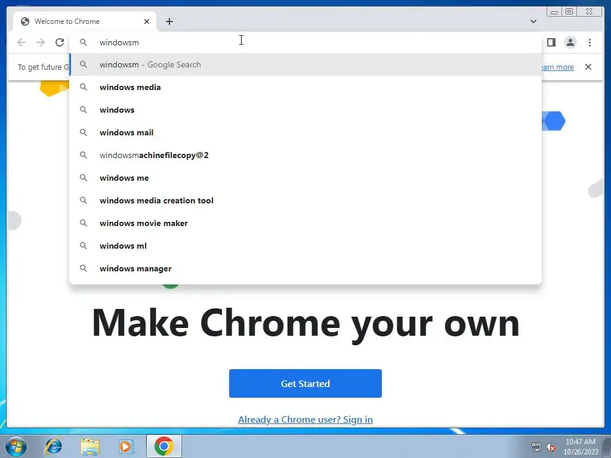Viewport: 611px width, 458px height.
Task: Click the Chrome taskbar icon
Action: 163,446
